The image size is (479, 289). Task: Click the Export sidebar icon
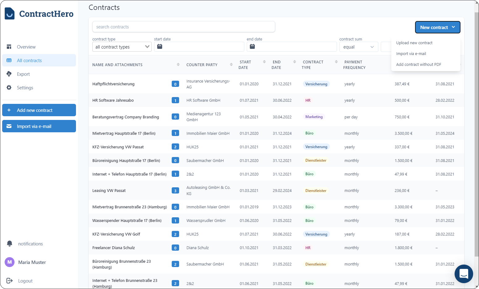click(x=9, y=74)
